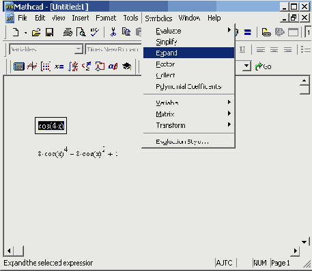312x271 pixels.
Task: Open the Variables style dropdown
Action: [79, 49]
